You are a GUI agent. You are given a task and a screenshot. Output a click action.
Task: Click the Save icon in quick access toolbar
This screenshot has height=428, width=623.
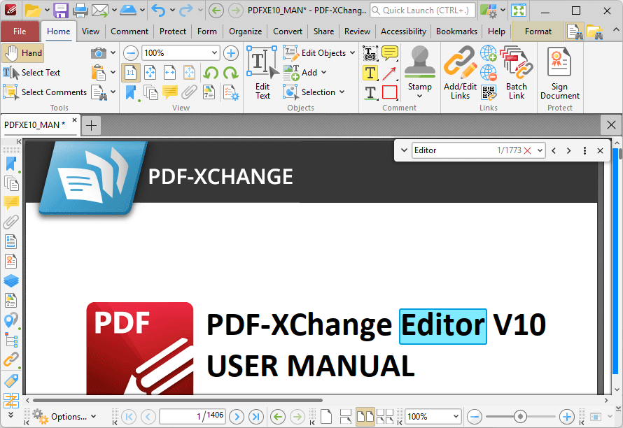(61, 10)
